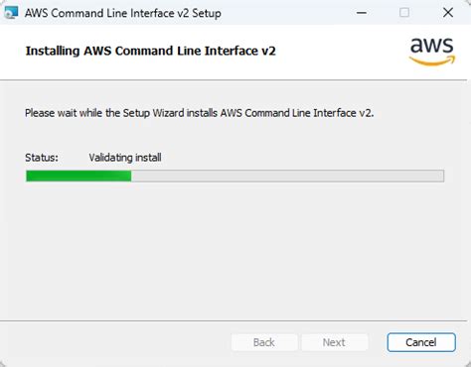Minimize the AWS CLI Setup window
Viewport: 471px width, 367px height.
coord(362,13)
